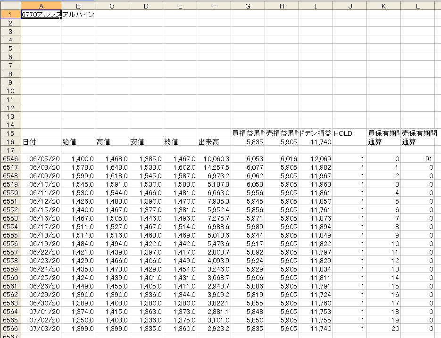Select cell showing 11,982

[316, 167]
